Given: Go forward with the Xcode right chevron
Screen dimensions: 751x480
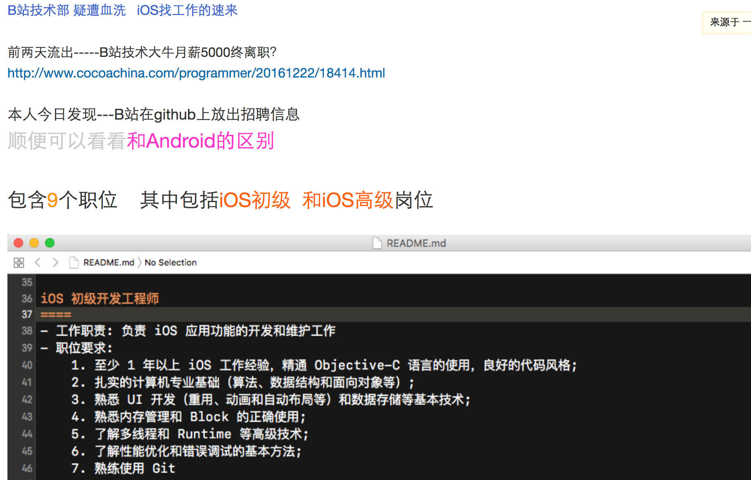Looking at the screenshot, I should coord(55,263).
